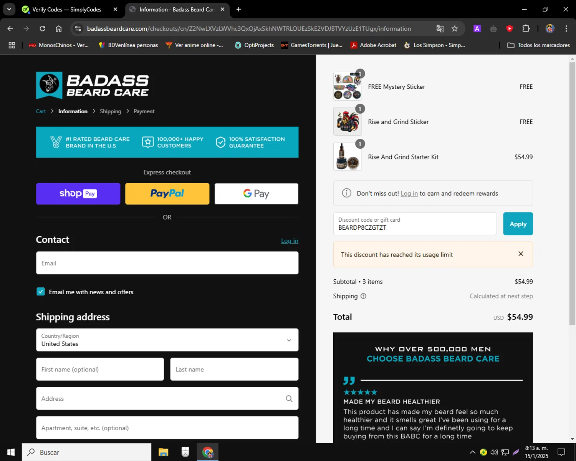Click Log in link in rewards notice
The image size is (576, 461).
pos(409,194)
